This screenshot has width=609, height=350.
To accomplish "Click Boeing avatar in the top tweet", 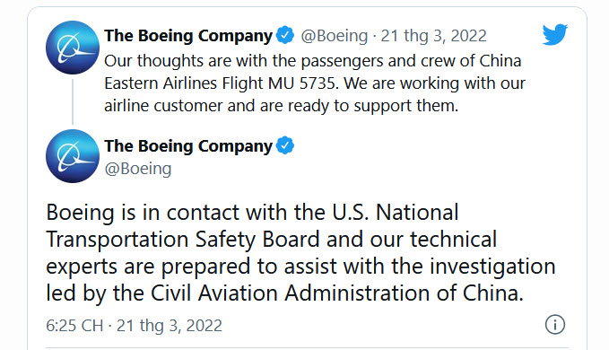I will (x=73, y=48).
